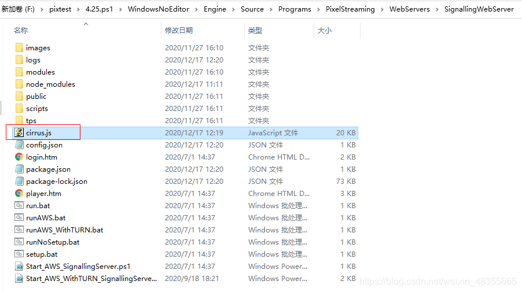Go to WindowsNoEditor breadcrumb segment
This screenshot has width=522, height=292.
pos(159,9)
